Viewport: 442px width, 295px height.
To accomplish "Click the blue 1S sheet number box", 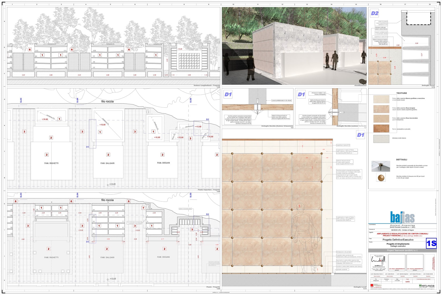I will 431,243.
